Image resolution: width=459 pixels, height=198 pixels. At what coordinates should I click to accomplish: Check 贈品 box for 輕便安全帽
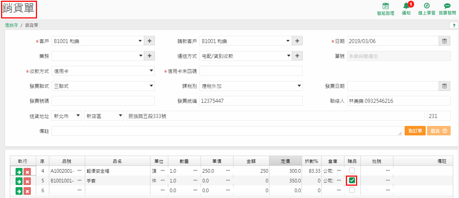click(352, 170)
